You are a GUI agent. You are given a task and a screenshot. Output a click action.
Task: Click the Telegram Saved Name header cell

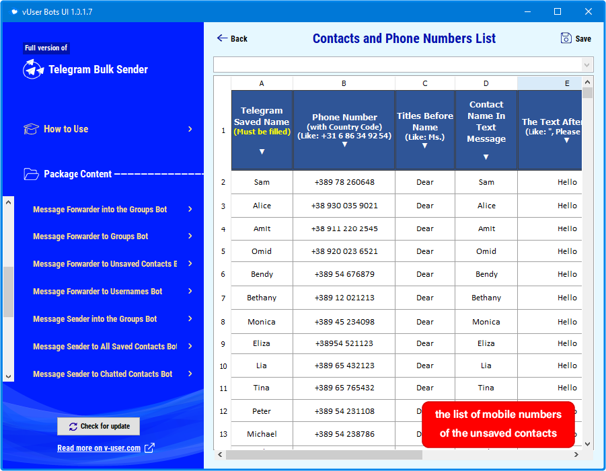click(x=262, y=130)
